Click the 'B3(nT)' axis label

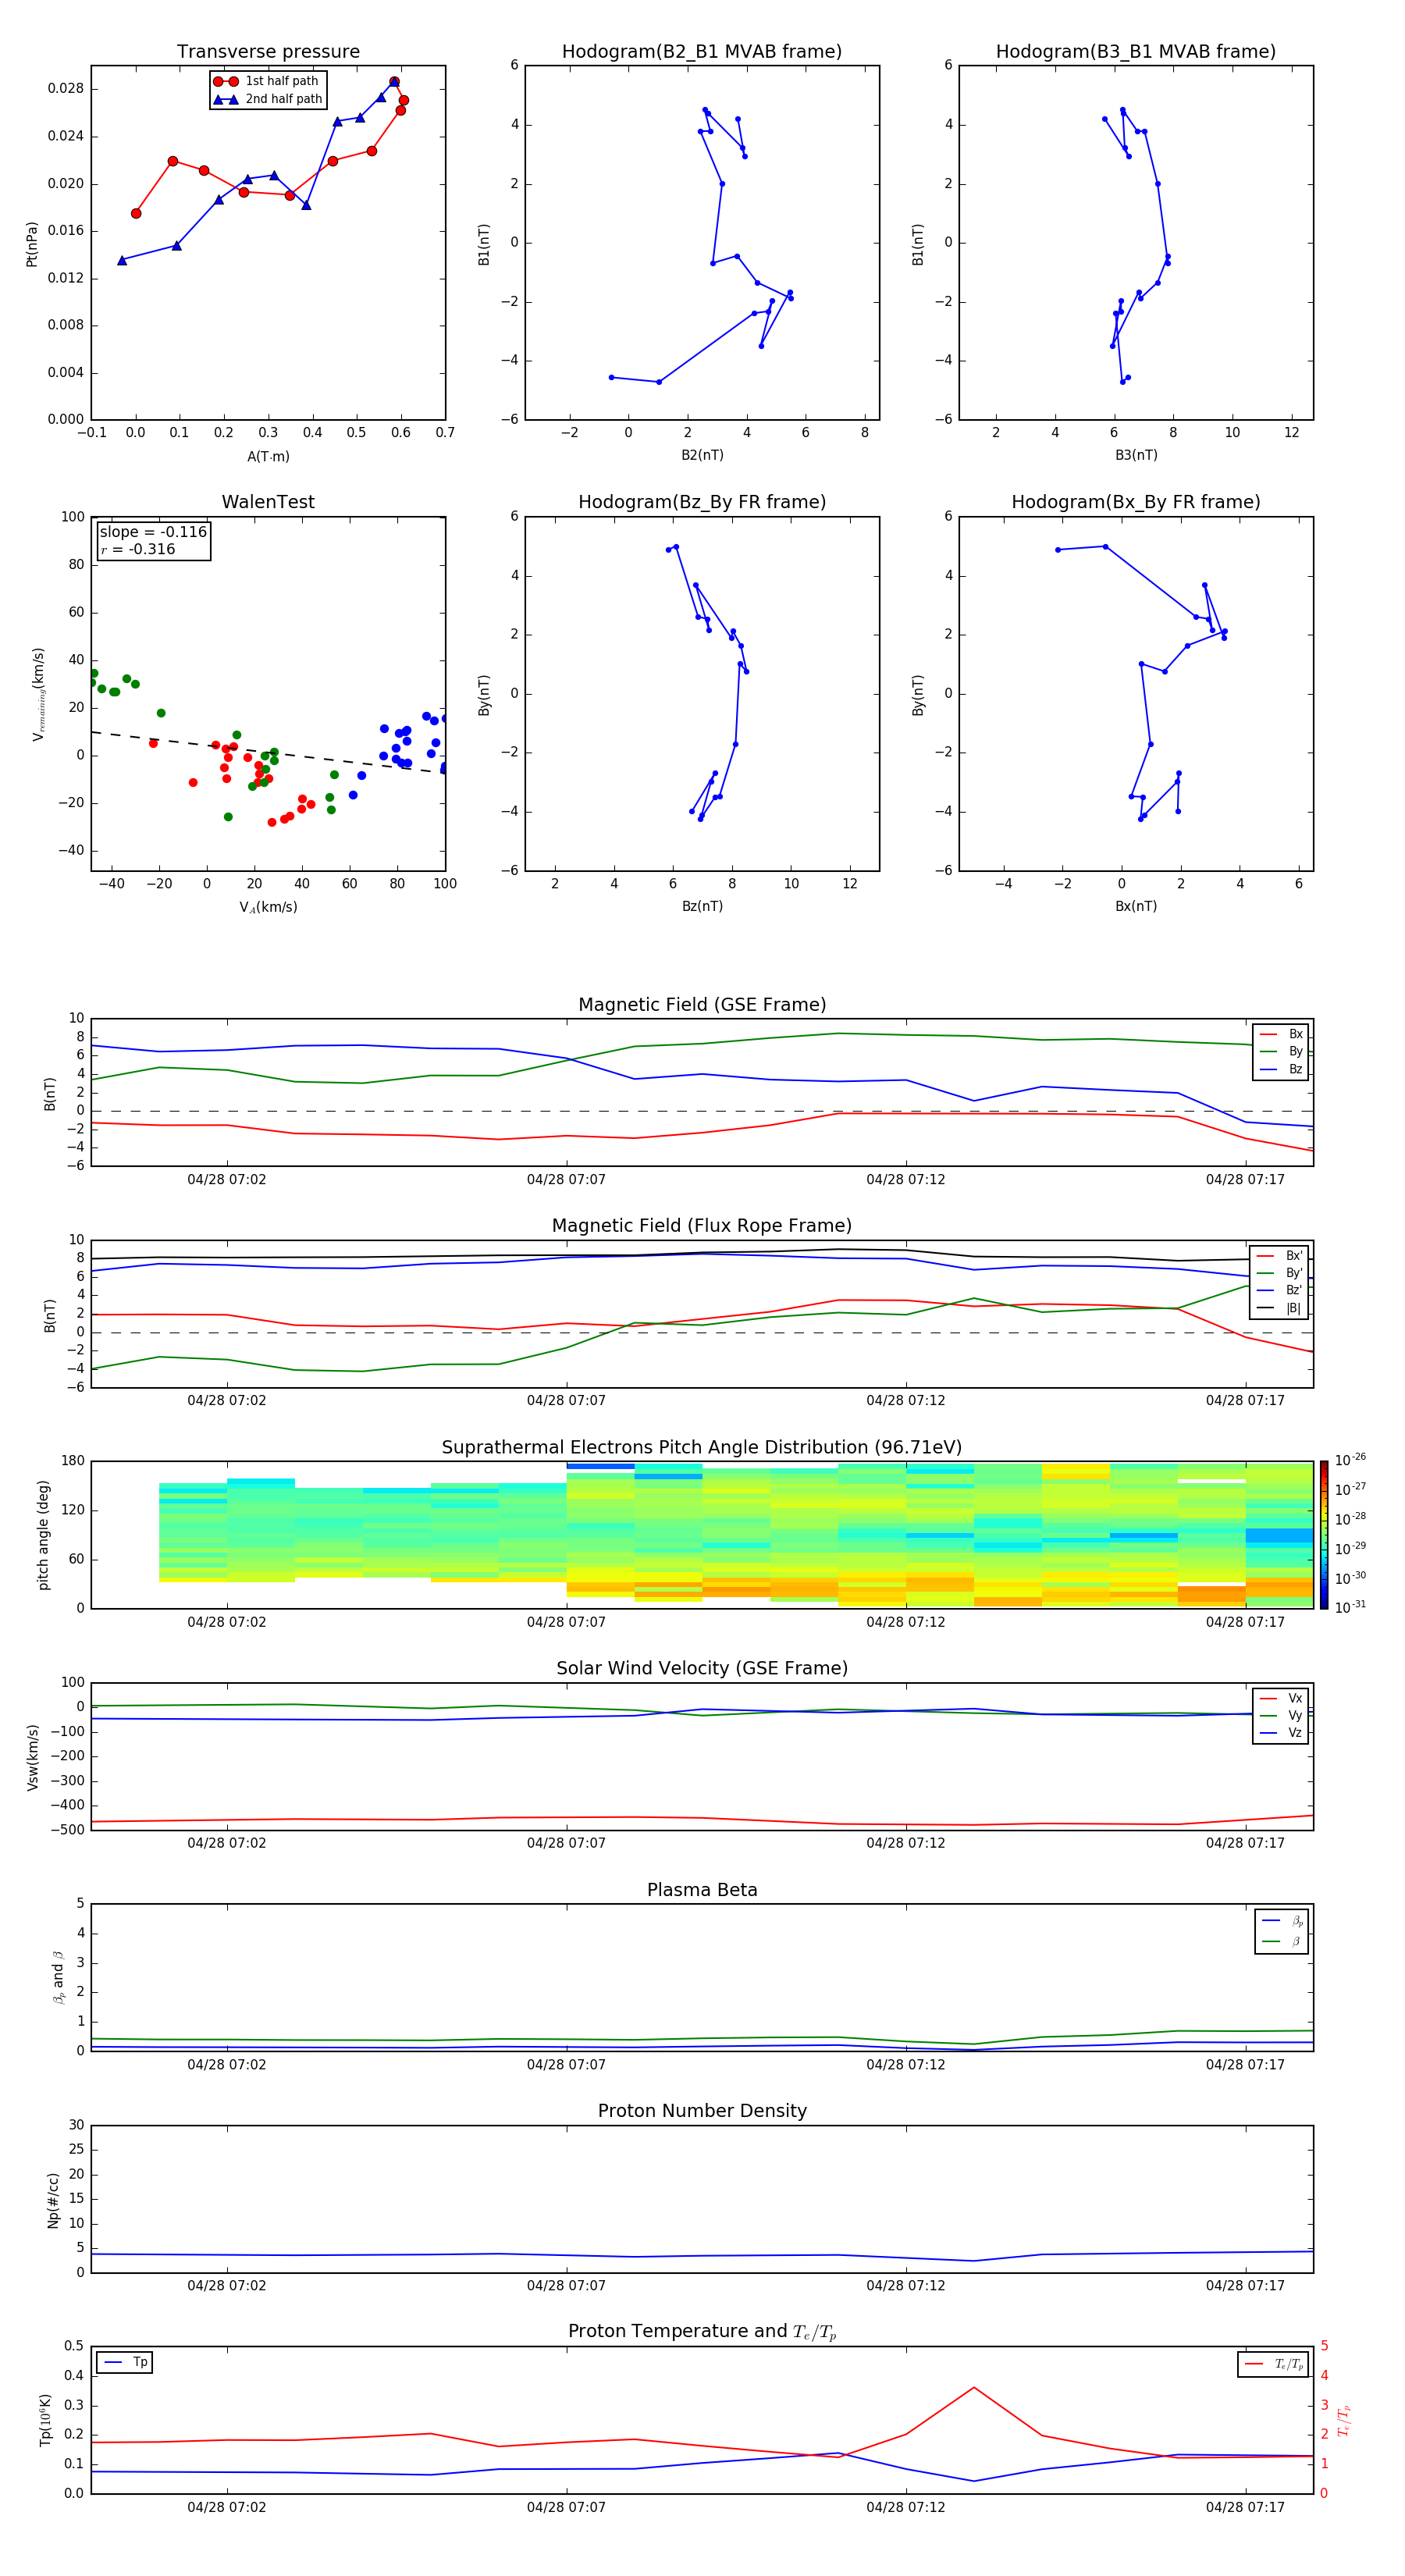(1136, 455)
